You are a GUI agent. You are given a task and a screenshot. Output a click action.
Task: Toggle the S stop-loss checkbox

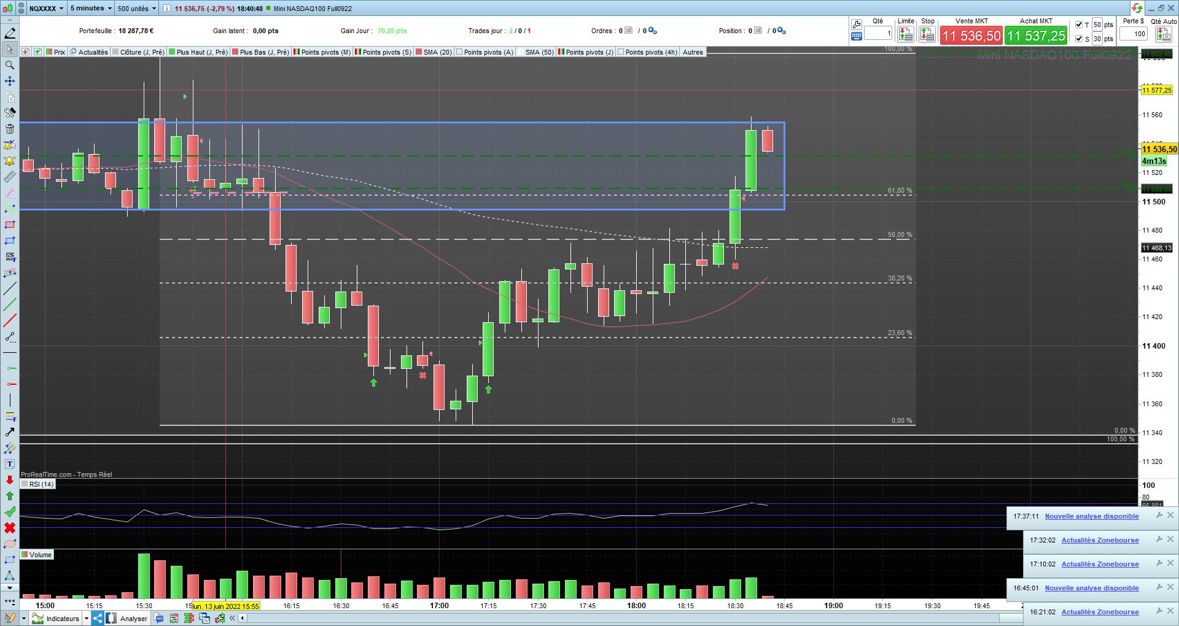point(1079,39)
